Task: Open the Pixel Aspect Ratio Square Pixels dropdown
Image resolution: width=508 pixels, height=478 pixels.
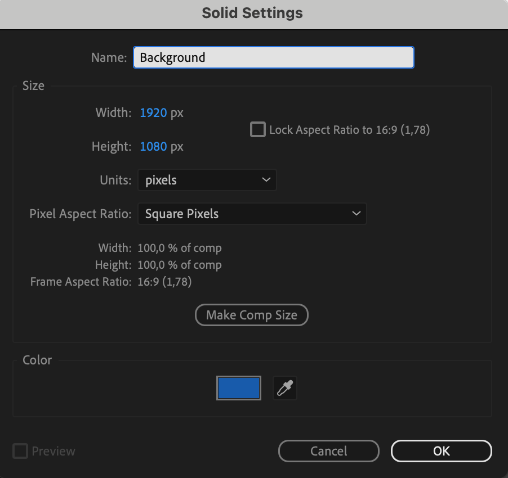Action: coord(252,214)
